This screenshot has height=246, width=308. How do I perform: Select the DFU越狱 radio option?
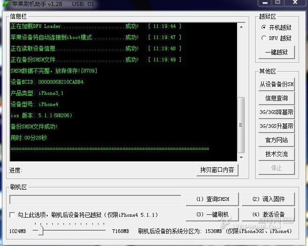(x=264, y=38)
